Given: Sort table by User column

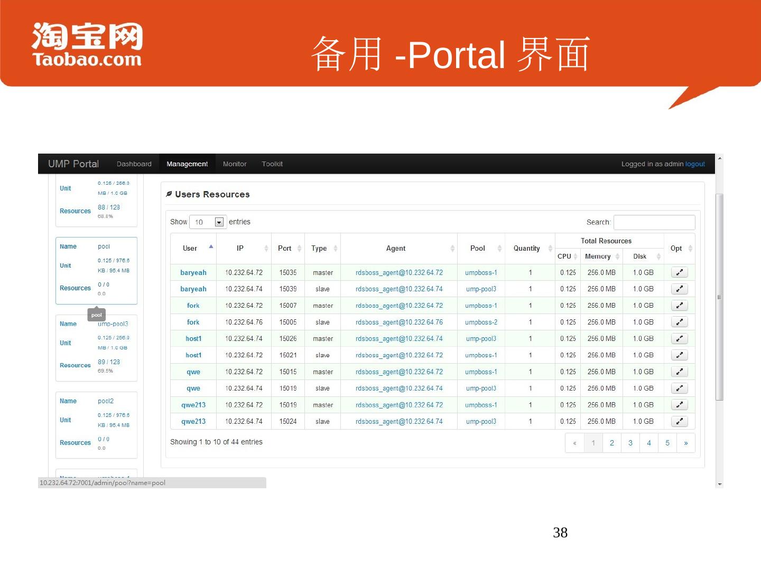Looking at the screenshot, I should coord(190,249).
